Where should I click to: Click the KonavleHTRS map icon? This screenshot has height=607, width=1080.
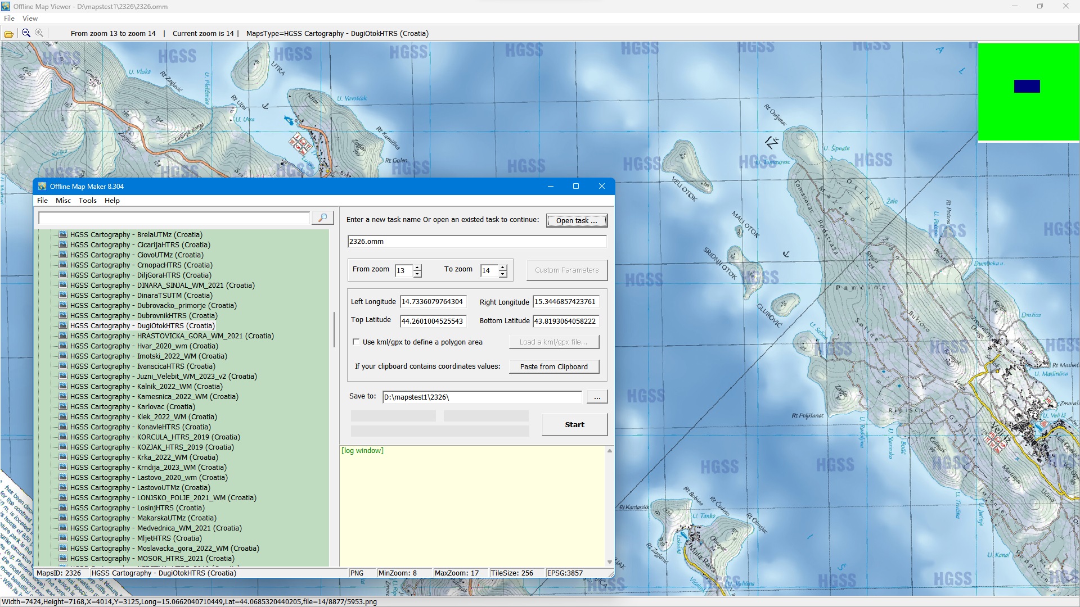63,427
